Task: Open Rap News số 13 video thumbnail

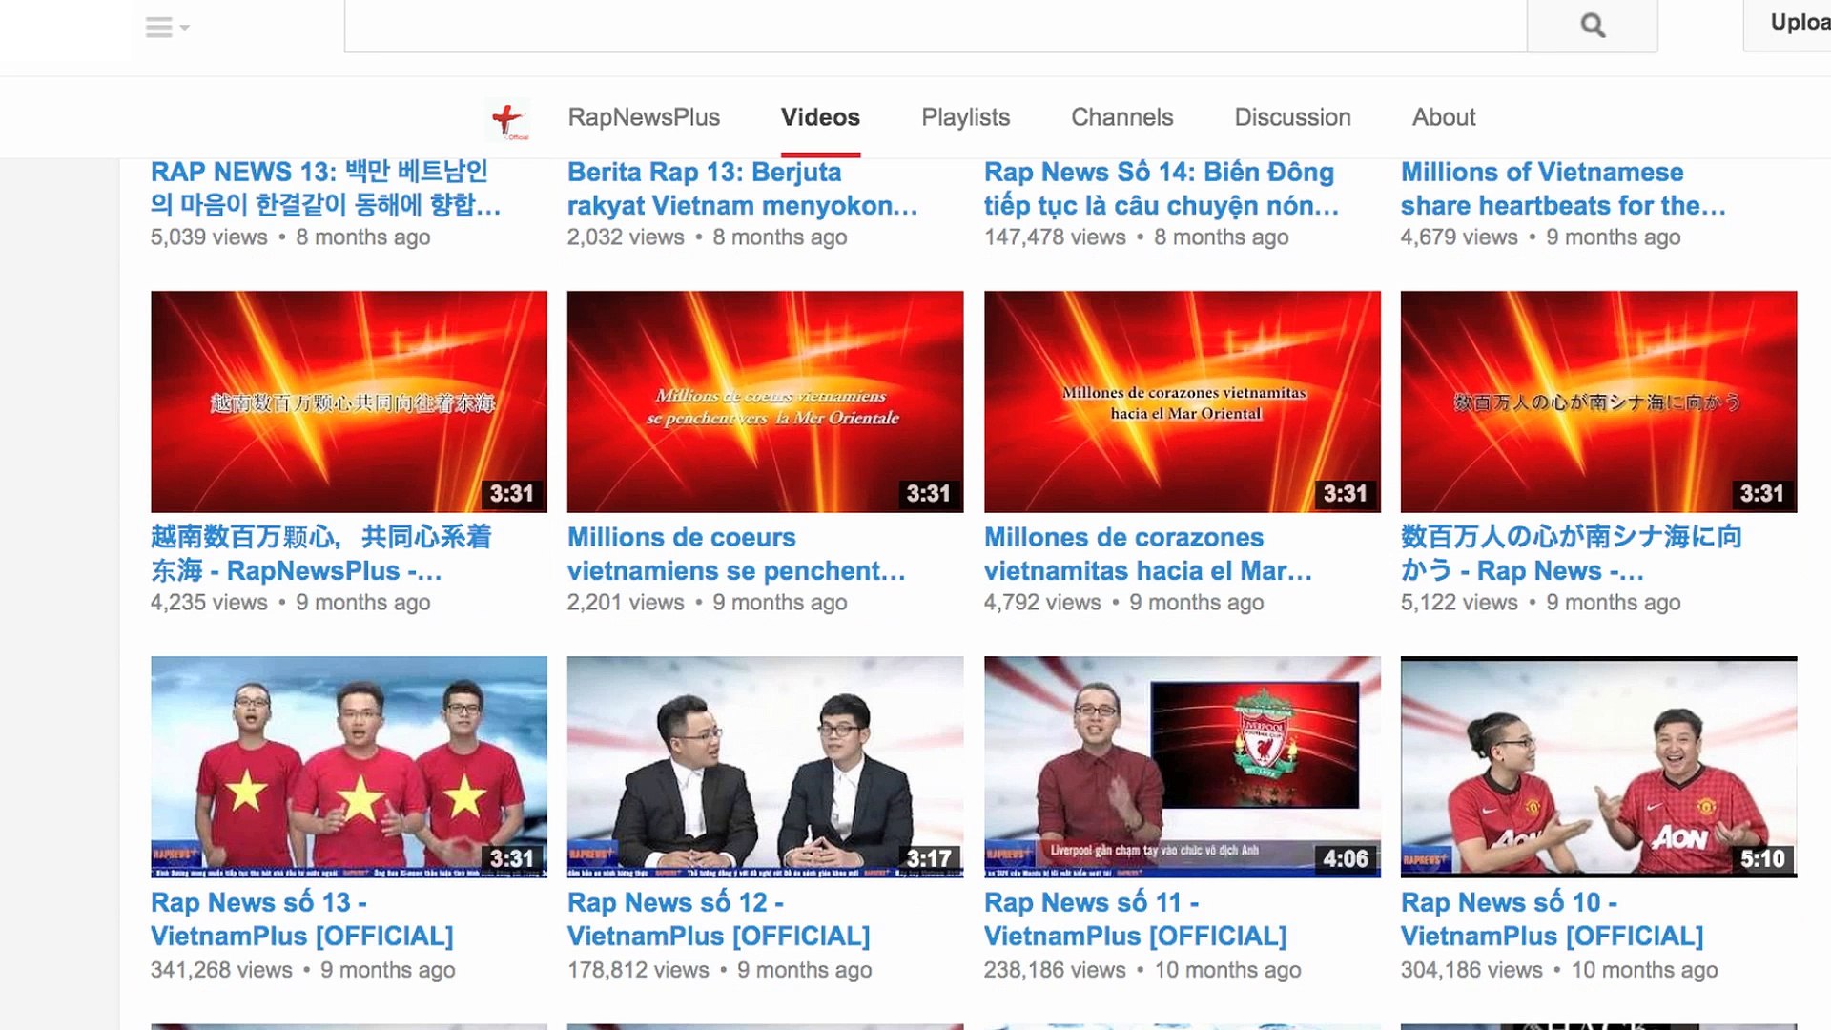Action: [x=349, y=766]
